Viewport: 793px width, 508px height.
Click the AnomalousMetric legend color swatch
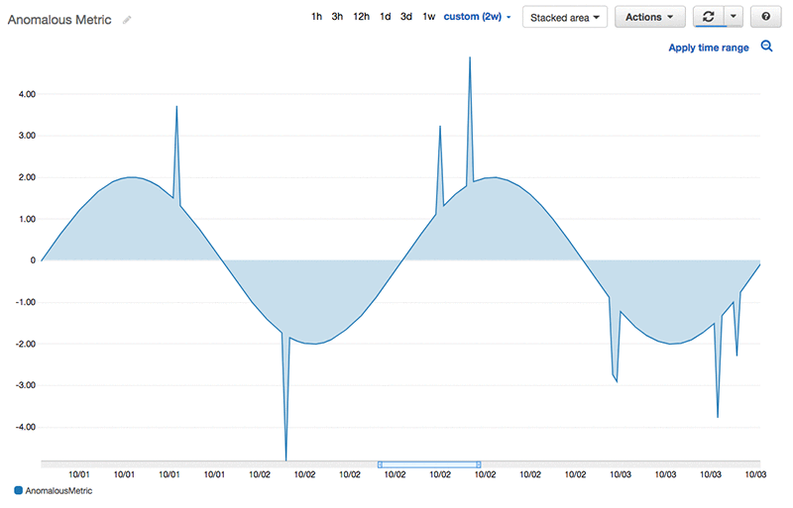click(18, 490)
